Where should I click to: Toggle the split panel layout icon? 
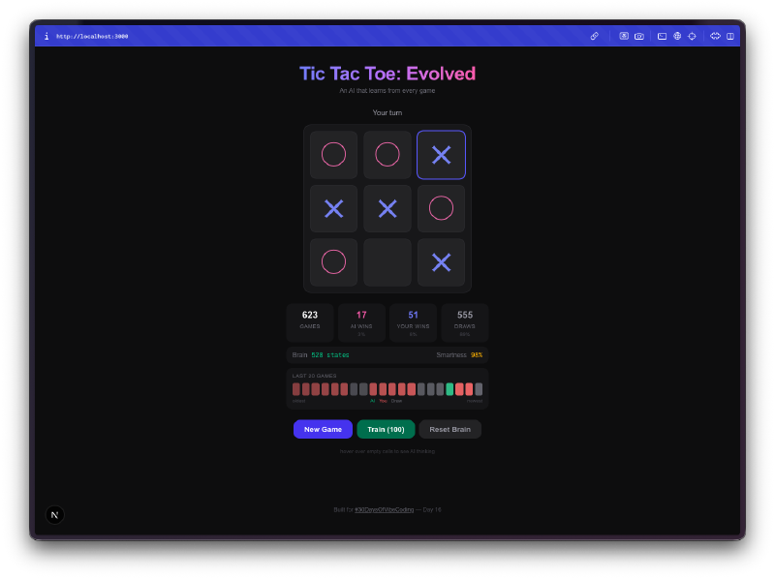pyautogui.click(x=730, y=36)
